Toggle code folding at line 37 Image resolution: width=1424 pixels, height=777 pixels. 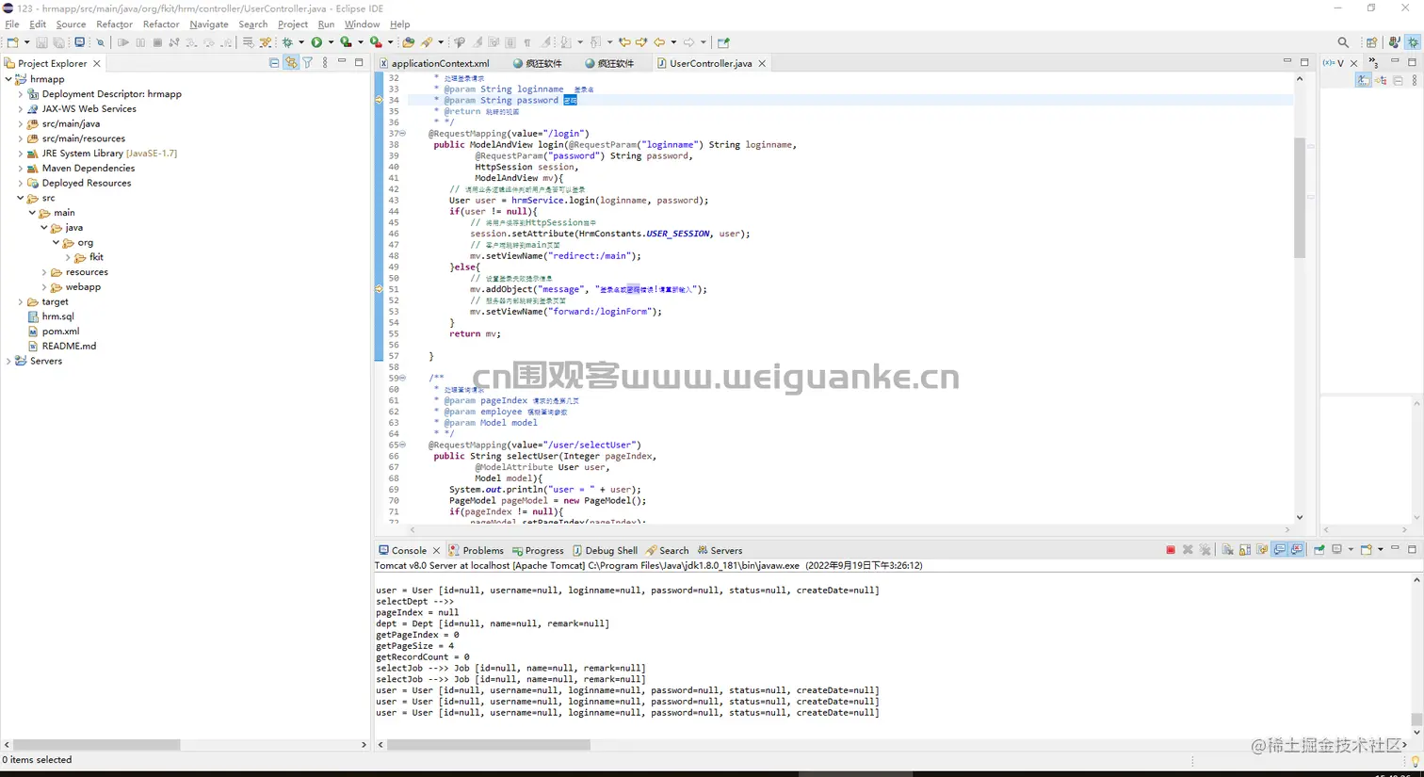pos(403,134)
